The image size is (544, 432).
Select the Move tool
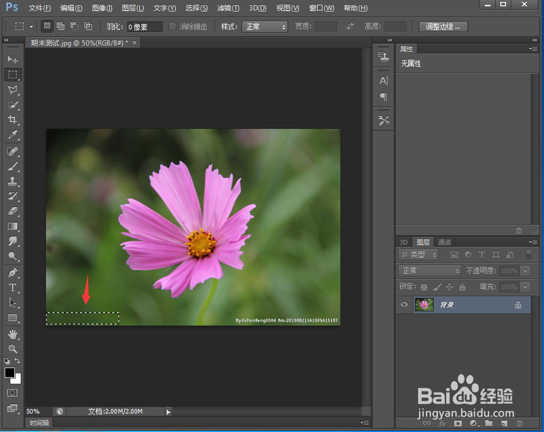click(x=13, y=60)
